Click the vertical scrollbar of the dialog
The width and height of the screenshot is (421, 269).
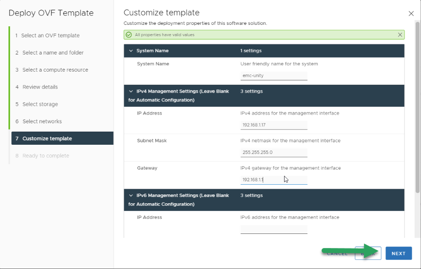point(417,107)
